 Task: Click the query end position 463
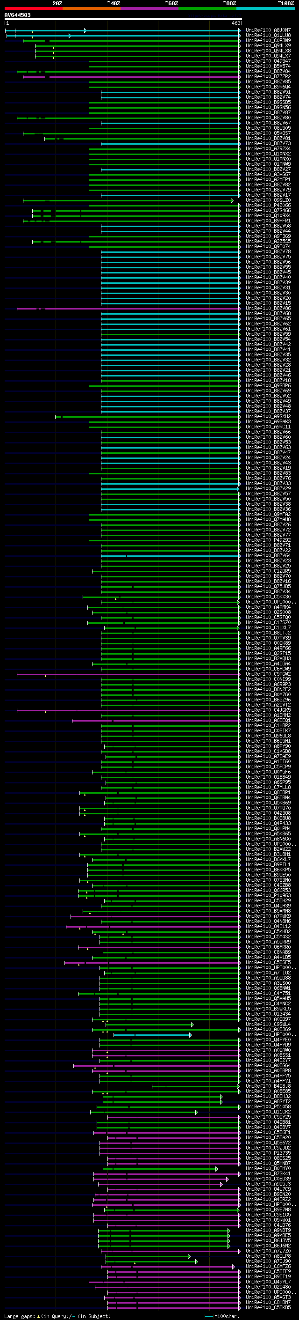point(236,23)
